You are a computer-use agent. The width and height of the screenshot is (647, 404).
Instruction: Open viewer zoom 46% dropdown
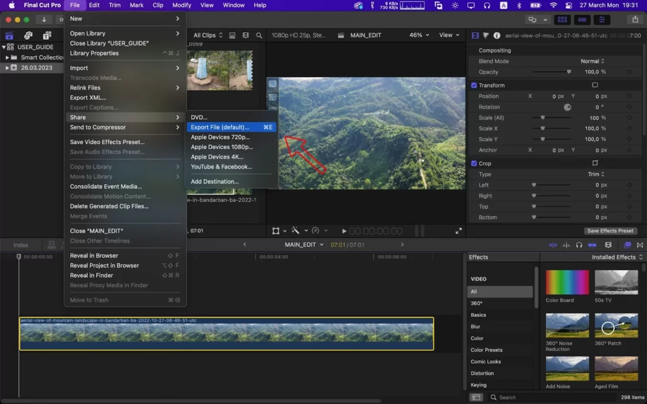(419, 35)
